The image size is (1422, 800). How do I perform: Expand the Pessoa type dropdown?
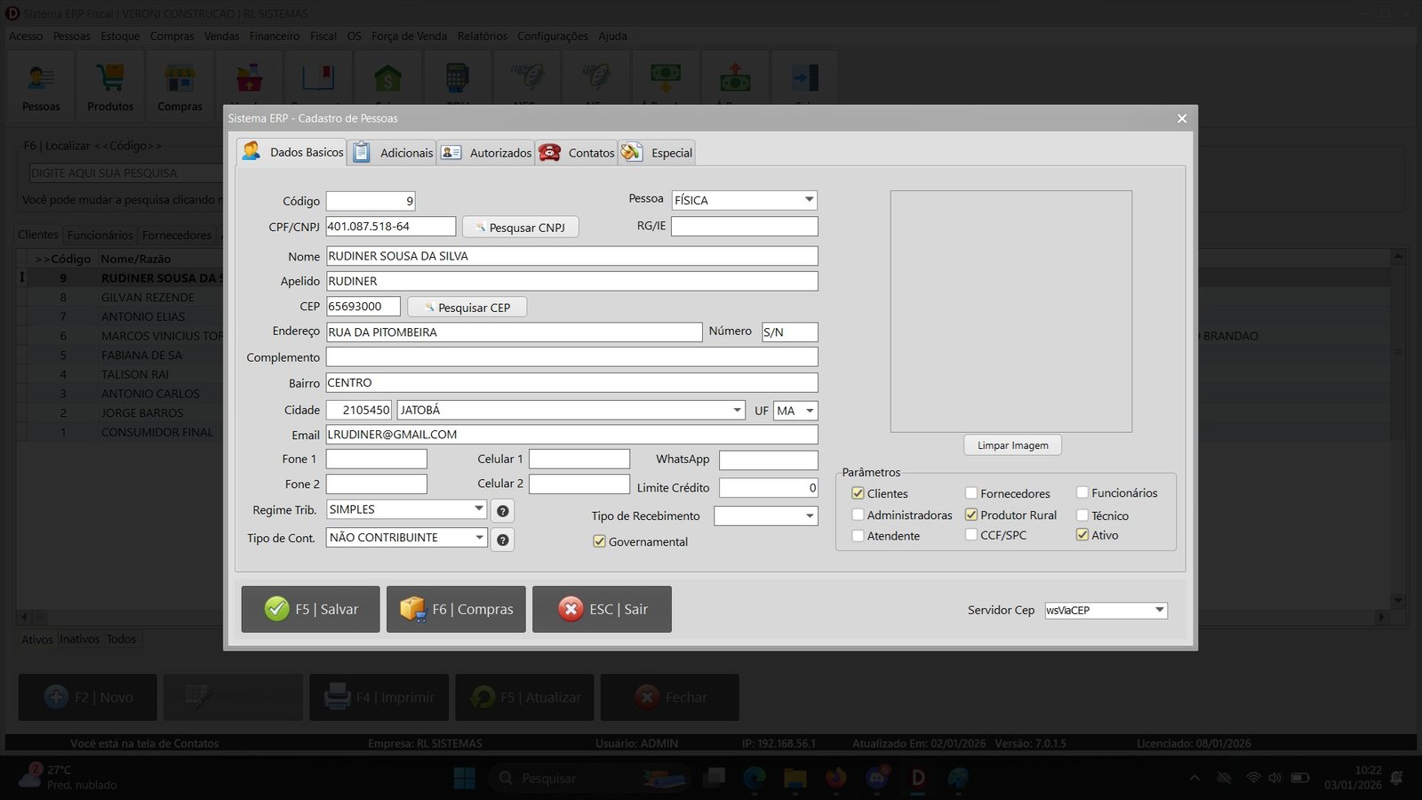809,200
